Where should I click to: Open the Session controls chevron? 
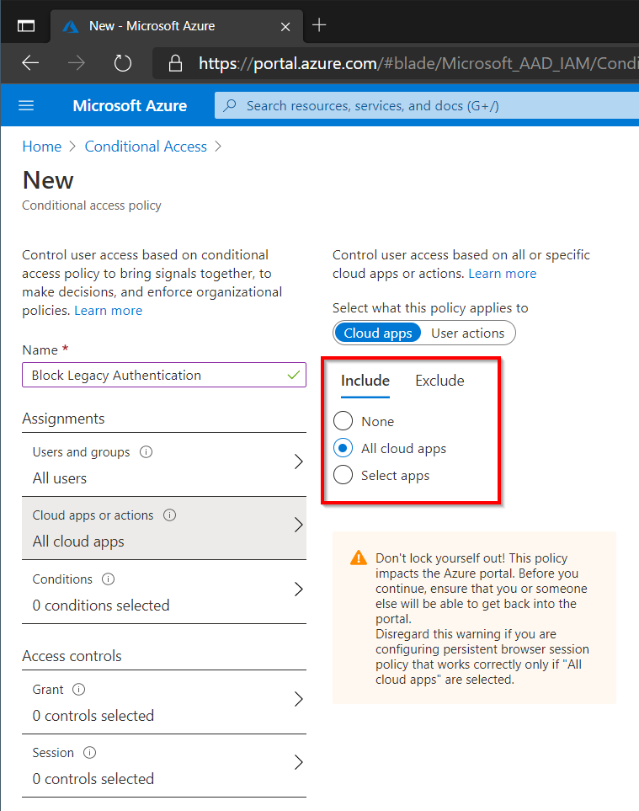click(298, 762)
